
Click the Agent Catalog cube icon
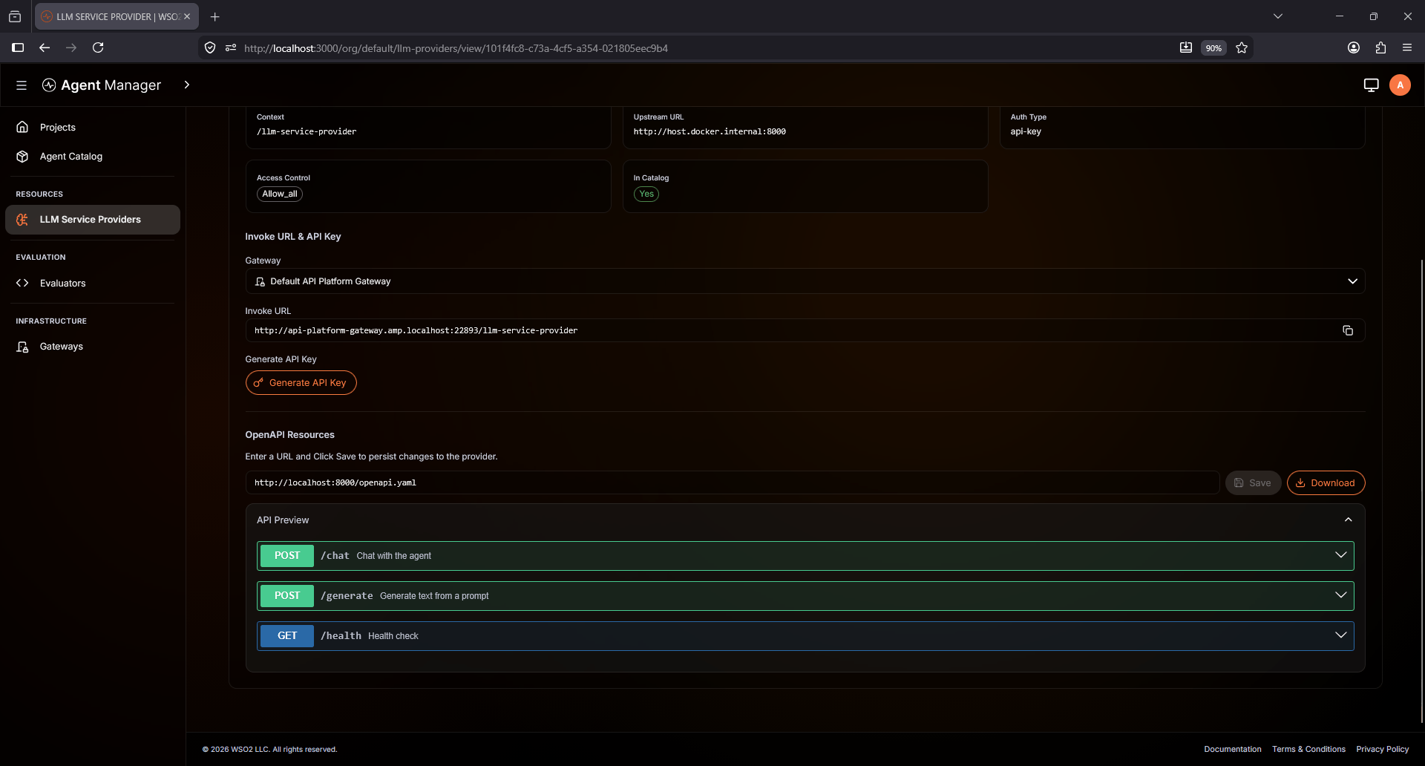22,157
